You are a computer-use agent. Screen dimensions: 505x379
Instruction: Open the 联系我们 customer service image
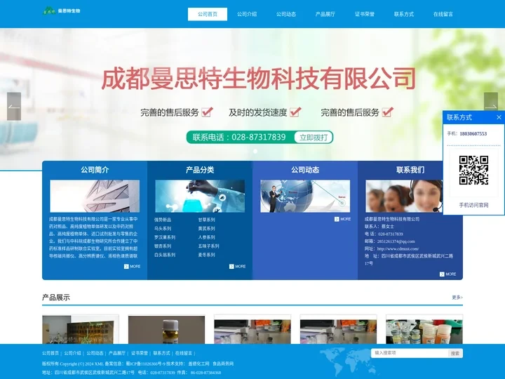(x=404, y=196)
